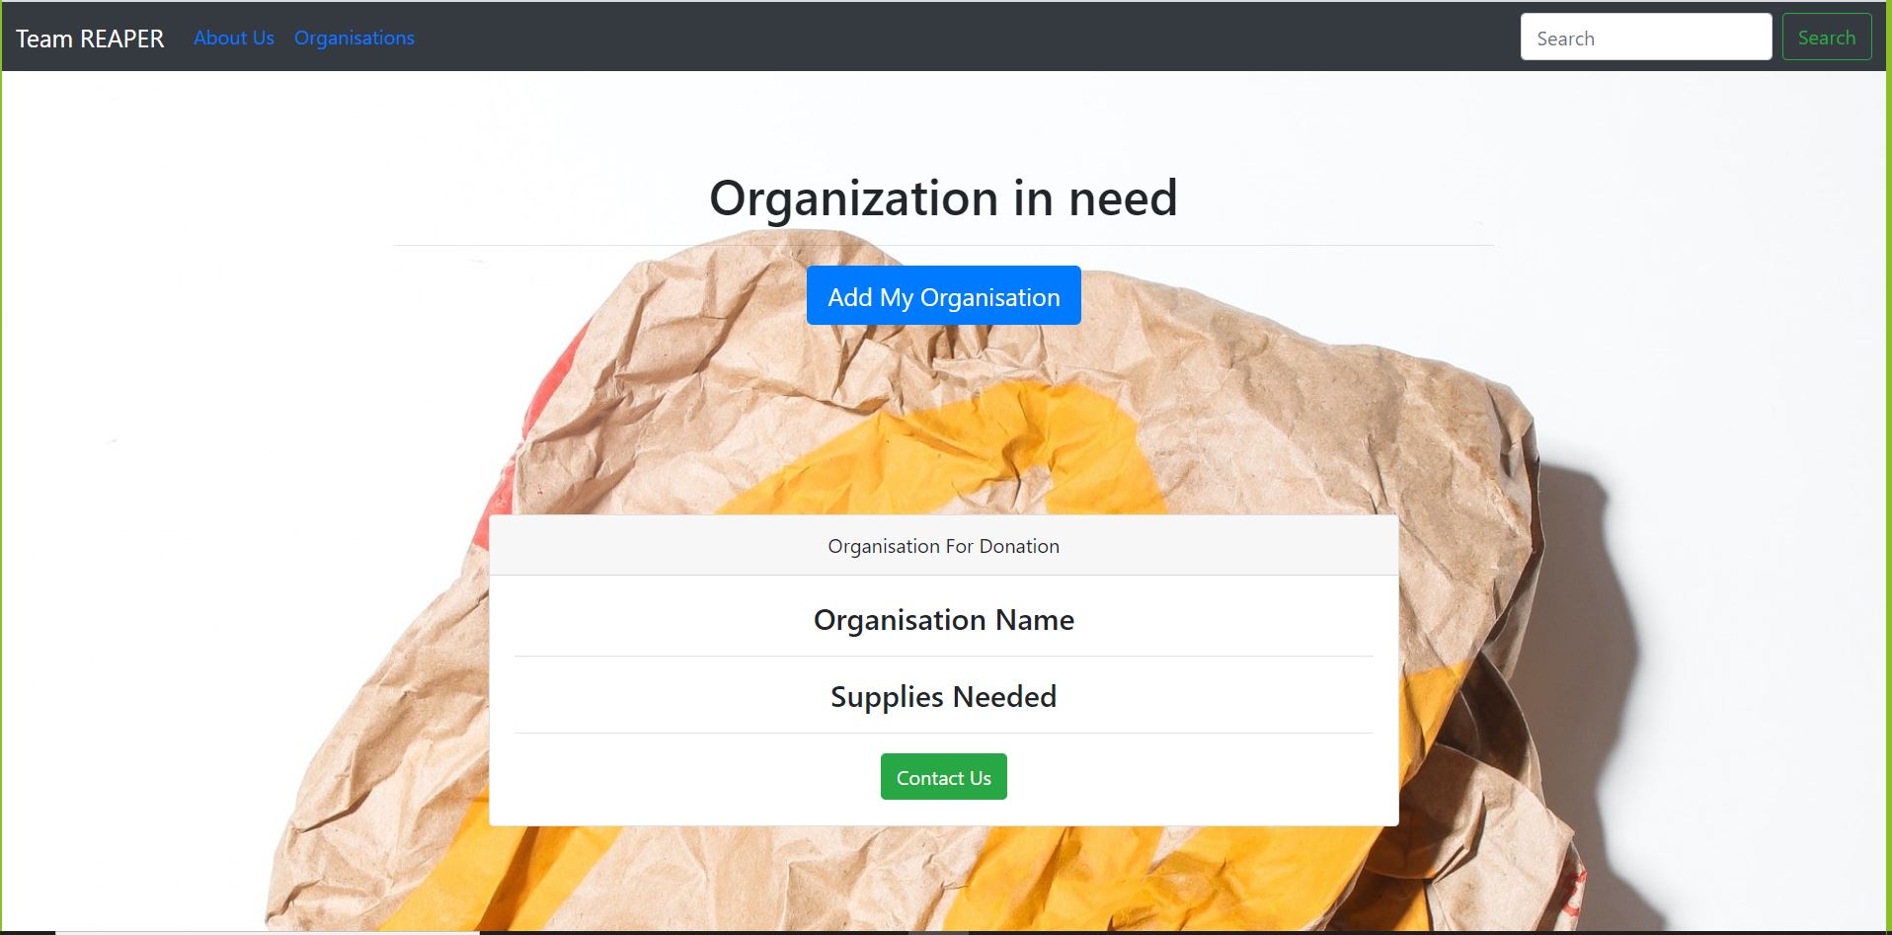Select the Organization in need heading

pyautogui.click(x=944, y=198)
